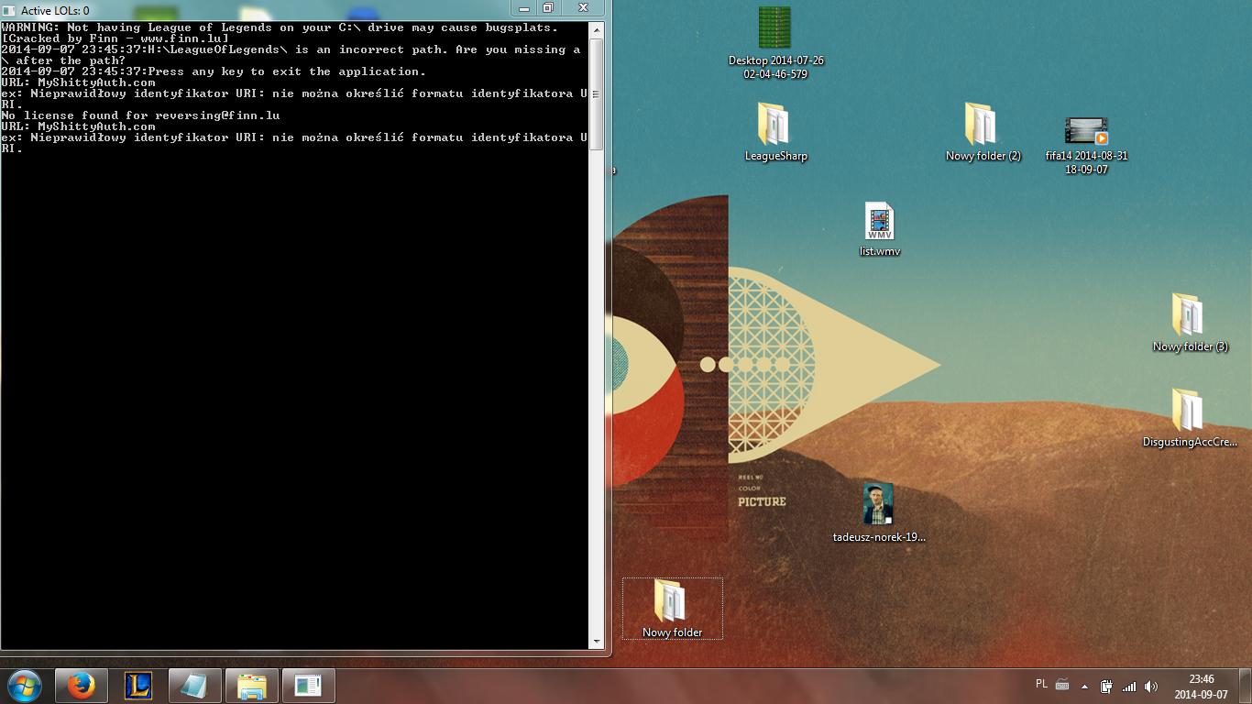Open the notepad-like taskbar application

(195, 686)
